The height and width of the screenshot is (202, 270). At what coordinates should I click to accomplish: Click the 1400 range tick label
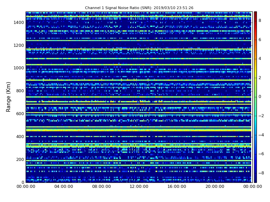(x=19, y=23)
